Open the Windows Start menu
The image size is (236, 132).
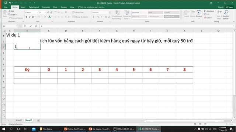4,129
